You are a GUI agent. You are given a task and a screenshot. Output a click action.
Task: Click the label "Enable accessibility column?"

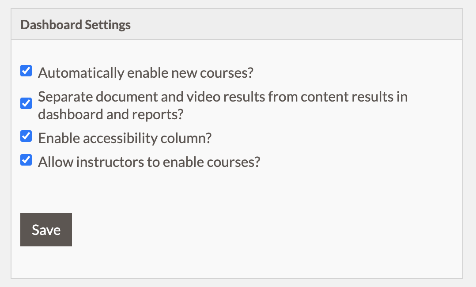click(125, 138)
